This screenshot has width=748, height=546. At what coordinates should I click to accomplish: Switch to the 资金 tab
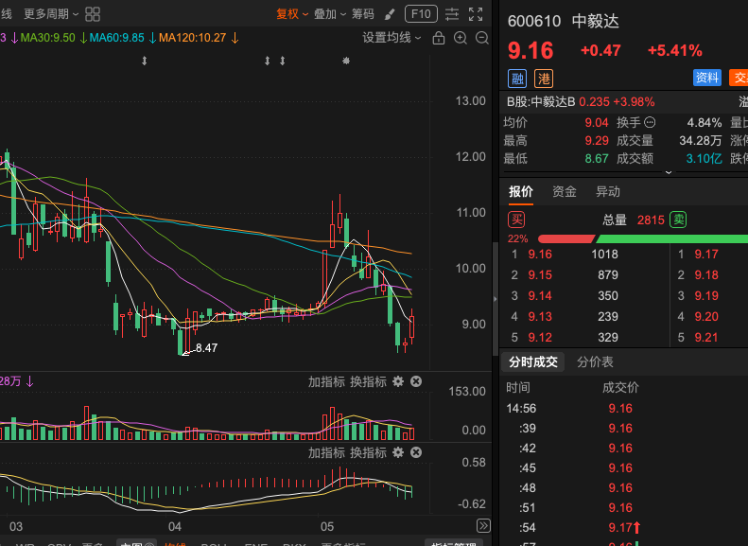click(565, 192)
